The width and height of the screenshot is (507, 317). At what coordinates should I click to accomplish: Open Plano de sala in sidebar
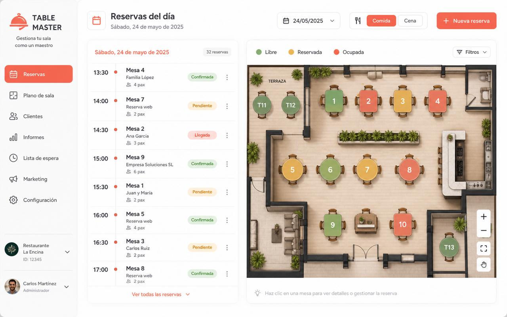(38, 95)
